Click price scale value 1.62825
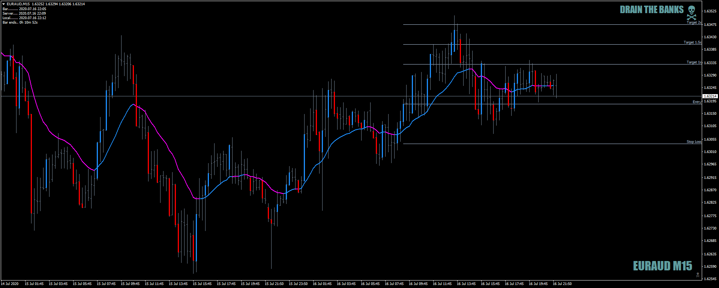The image size is (719, 288). (x=710, y=202)
